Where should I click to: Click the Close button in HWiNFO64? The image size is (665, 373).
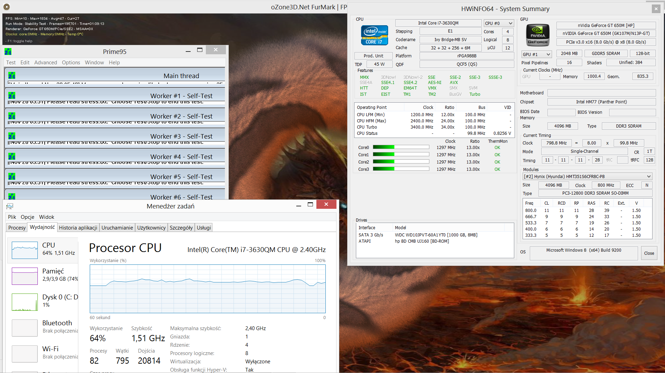tap(649, 253)
